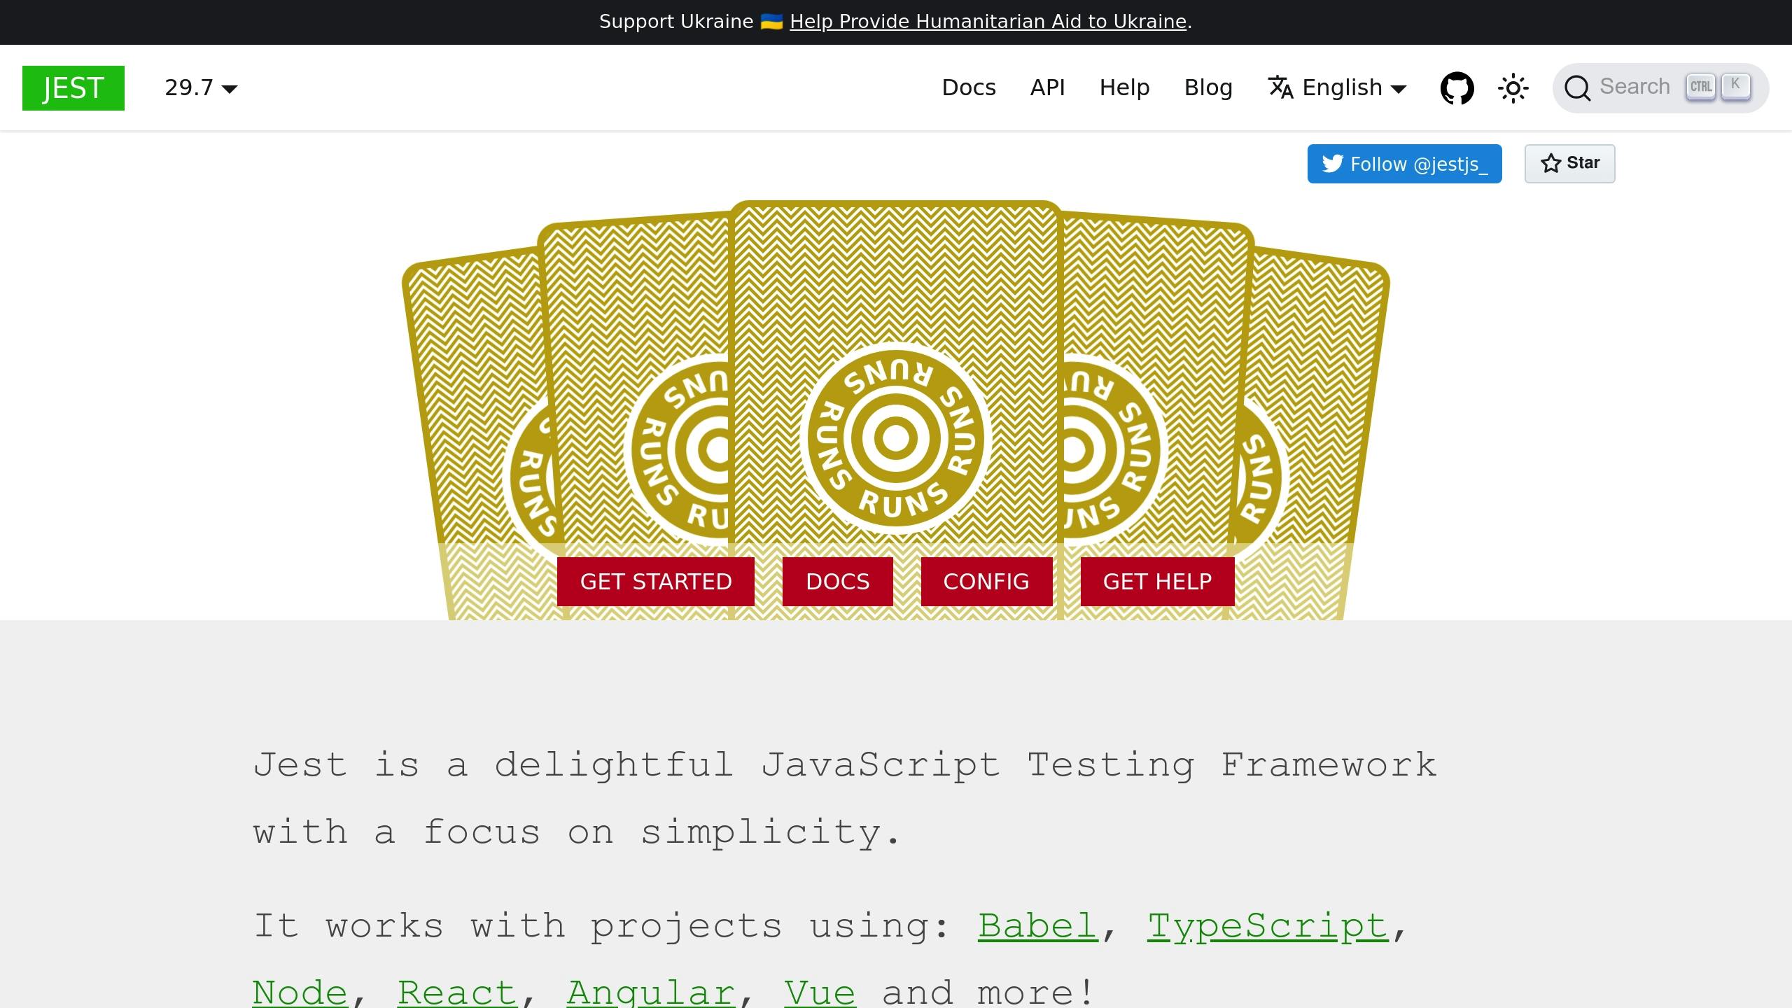
Task: Click the red DOCS button
Action: pos(838,582)
